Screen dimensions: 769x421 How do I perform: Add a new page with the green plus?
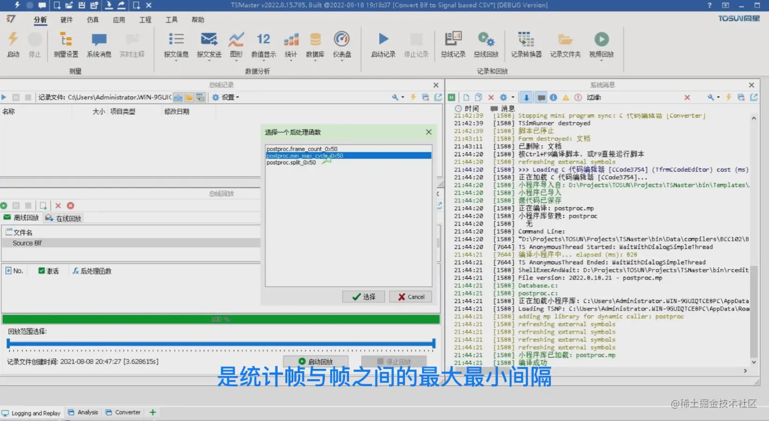(153, 412)
